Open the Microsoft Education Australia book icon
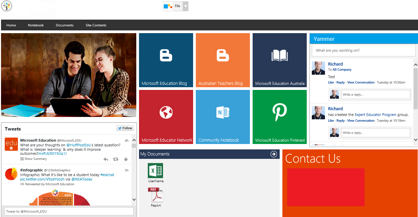 pos(280,56)
